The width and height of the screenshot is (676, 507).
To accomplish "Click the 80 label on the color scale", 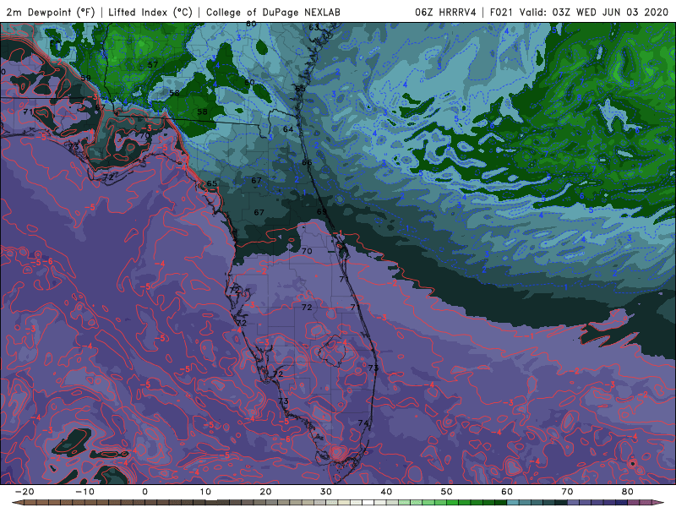I will 628,492.
